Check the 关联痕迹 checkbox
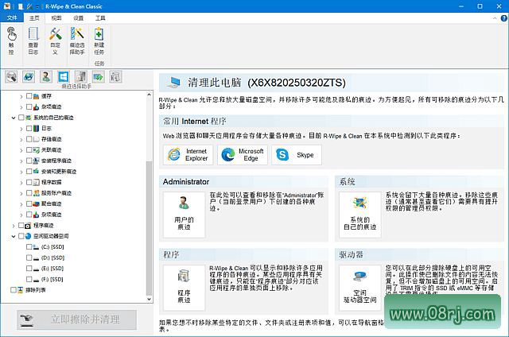 pos(29,150)
